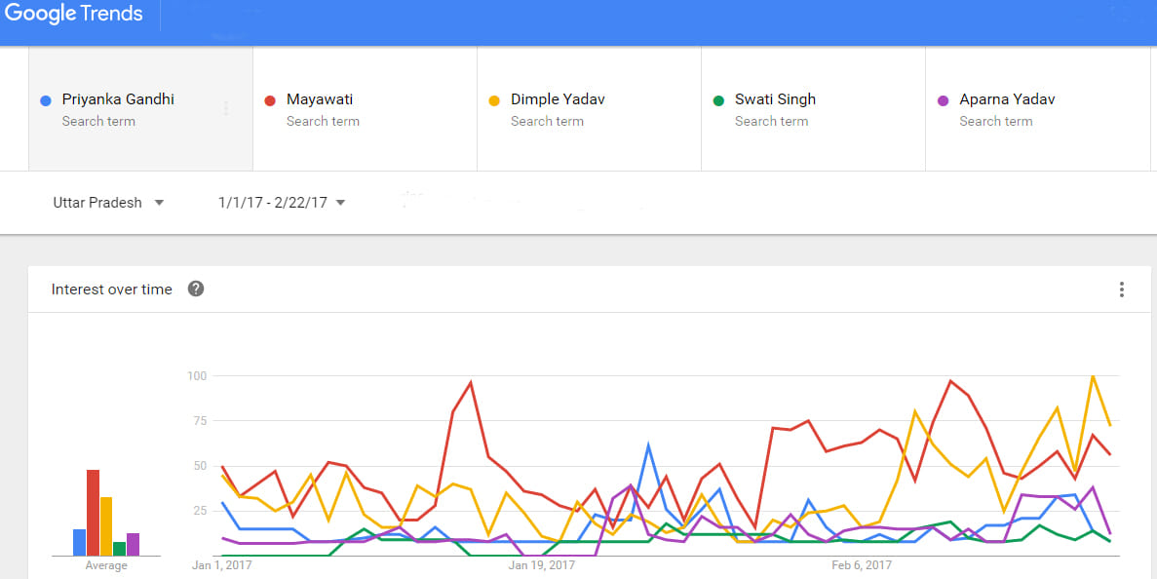Expand the Uttar Pradesh region dropdown

pyautogui.click(x=108, y=203)
